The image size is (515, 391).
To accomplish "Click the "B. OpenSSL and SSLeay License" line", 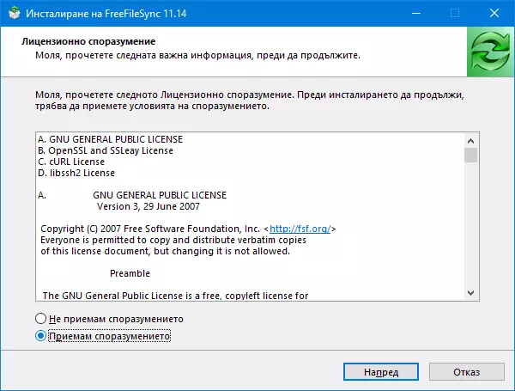I will point(105,150).
